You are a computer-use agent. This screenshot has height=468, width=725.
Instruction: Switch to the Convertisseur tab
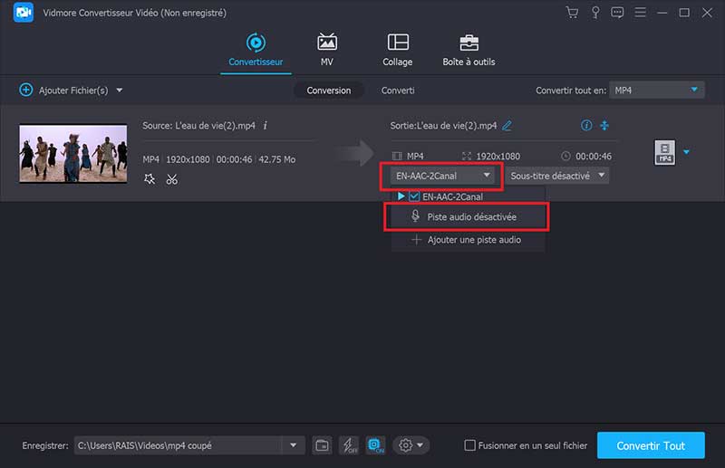[x=256, y=50]
